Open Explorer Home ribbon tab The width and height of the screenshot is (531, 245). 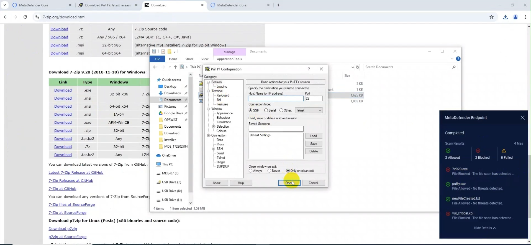click(x=173, y=59)
